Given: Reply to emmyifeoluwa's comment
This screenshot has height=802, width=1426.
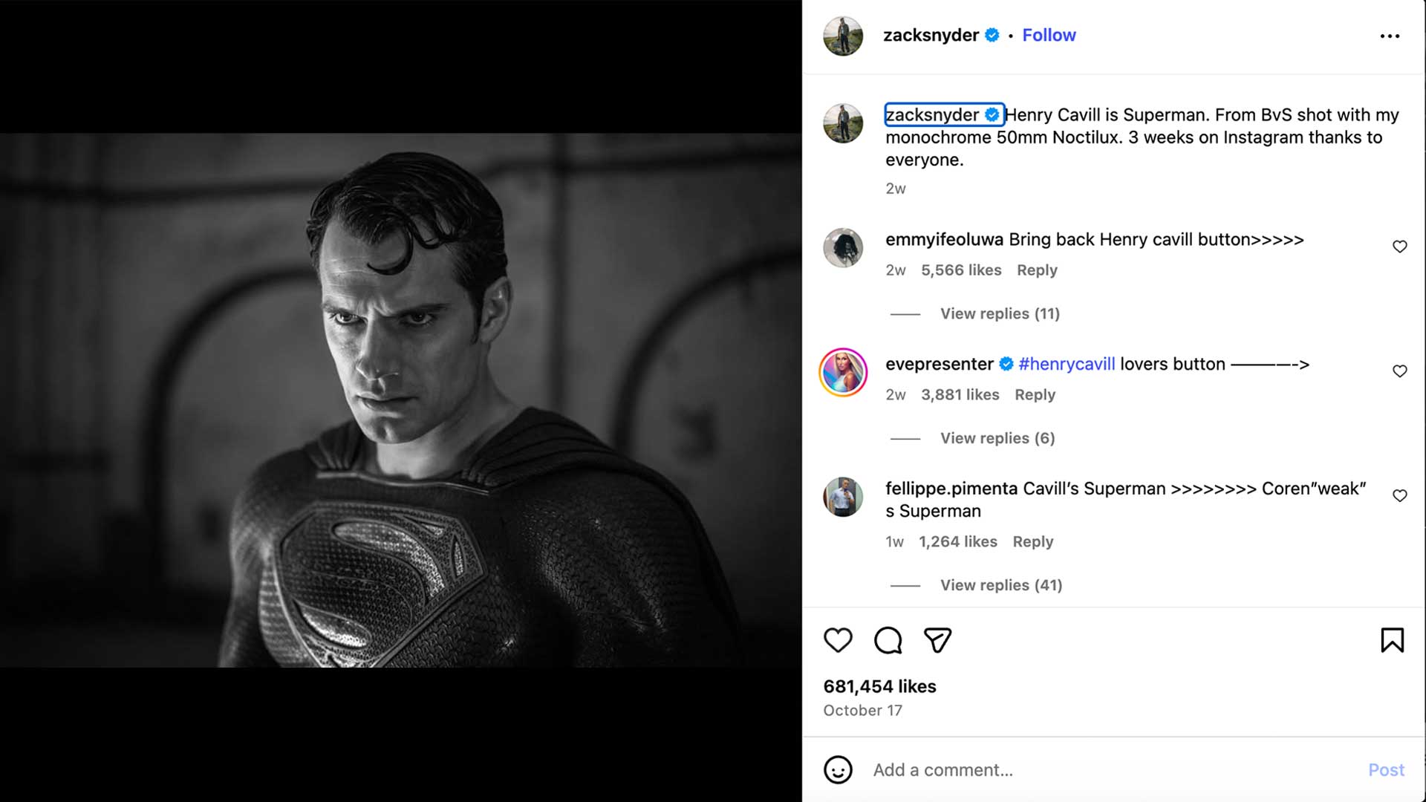Looking at the screenshot, I should tap(1037, 270).
